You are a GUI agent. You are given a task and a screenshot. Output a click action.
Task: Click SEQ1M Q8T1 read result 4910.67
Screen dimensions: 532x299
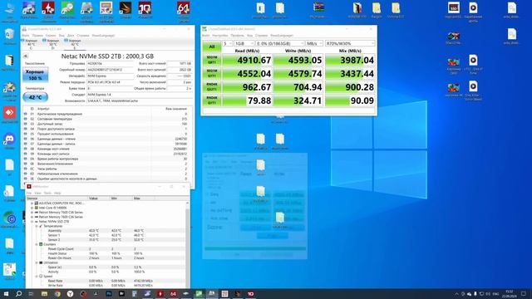click(247, 60)
